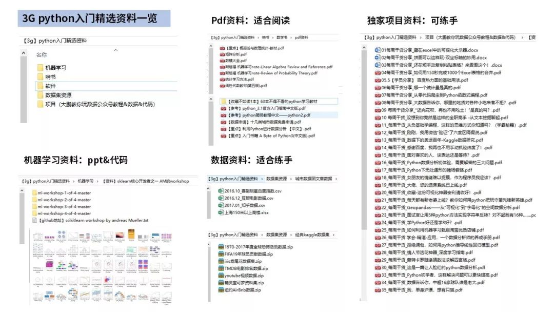The height and width of the screenshot is (312, 554).
Task: Click PDF icon of A Byte of Python3 book
Action: (223, 135)
